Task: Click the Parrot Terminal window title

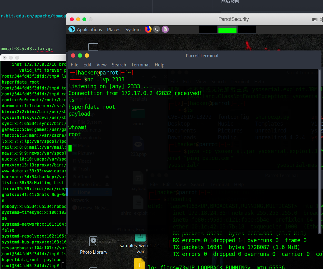Action: point(202,56)
